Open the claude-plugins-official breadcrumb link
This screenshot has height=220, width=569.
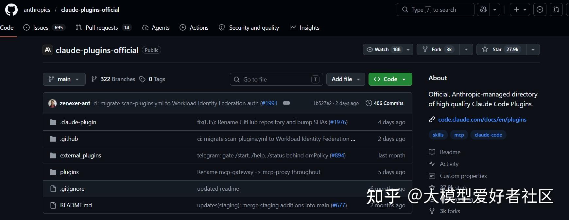point(90,10)
